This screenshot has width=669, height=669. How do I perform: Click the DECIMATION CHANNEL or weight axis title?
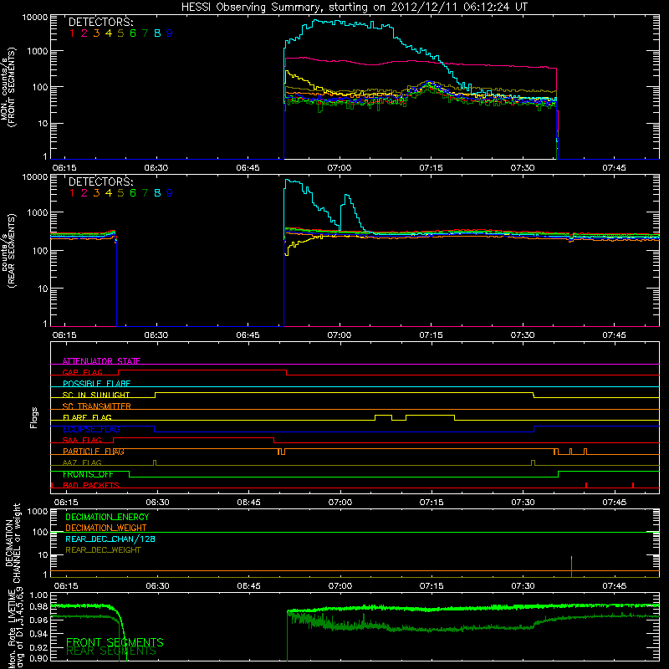point(13,543)
